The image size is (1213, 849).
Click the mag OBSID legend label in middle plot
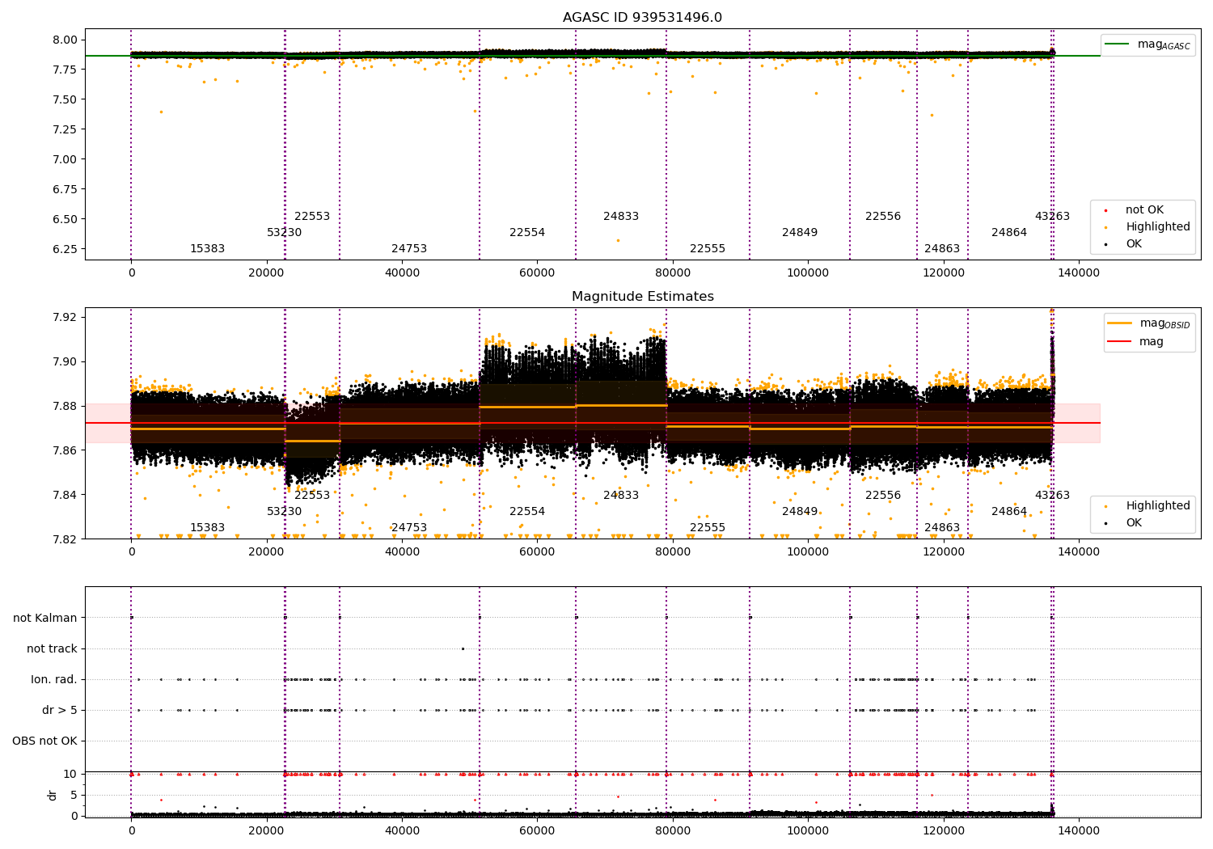[1164, 323]
